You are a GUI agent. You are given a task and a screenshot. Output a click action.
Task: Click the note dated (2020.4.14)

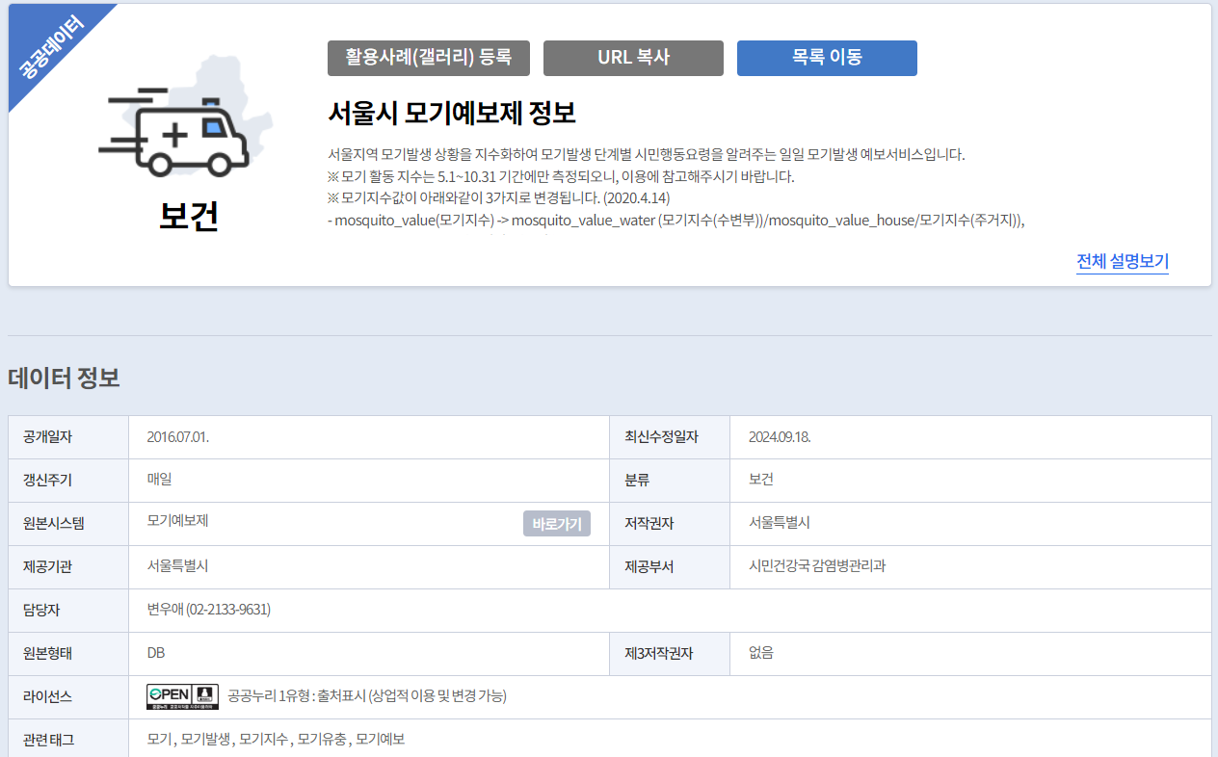point(499,198)
